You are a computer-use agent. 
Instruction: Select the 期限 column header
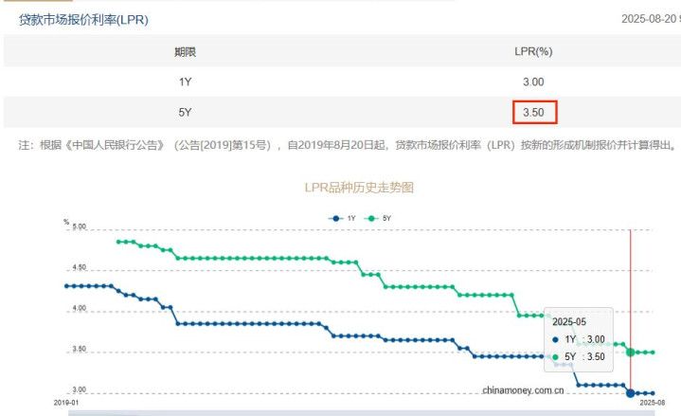[185, 52]
